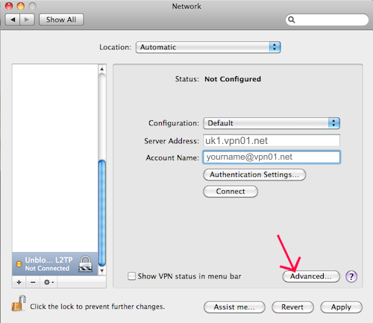
Task: Open Advanced settings
Action: [311, 276]
